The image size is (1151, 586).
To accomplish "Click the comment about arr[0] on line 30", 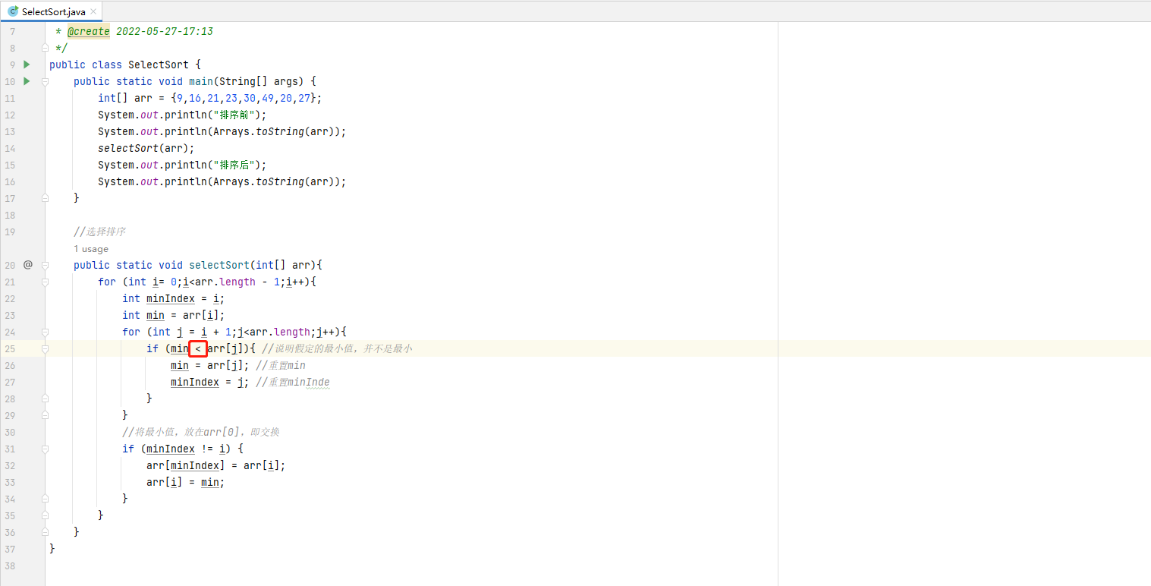I will (x=201, y=432).
